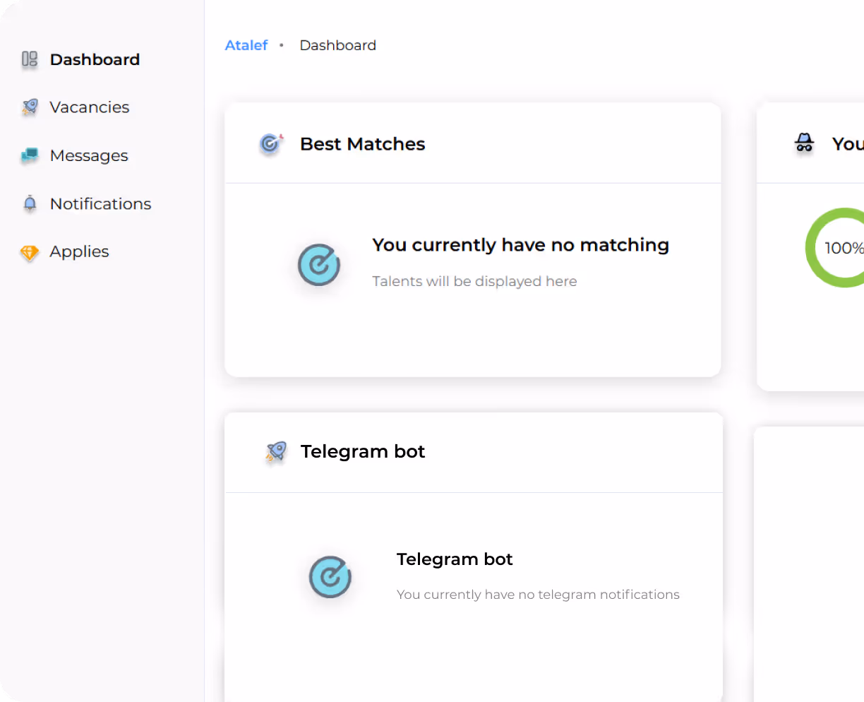Select Applies in the sidebar navigation

[79, 251]
